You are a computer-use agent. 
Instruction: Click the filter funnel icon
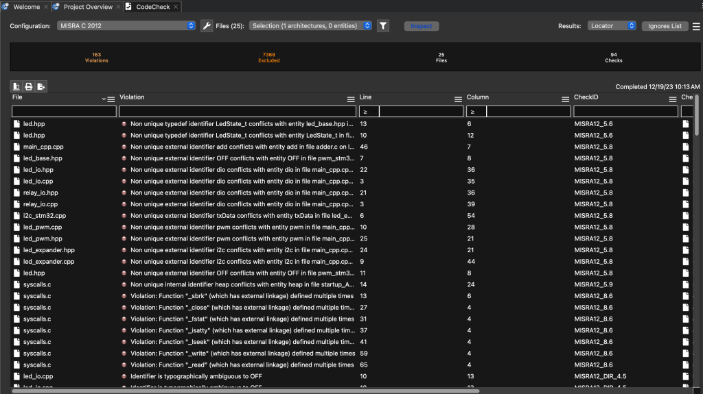pyautogui.click(x=383, y=26)
